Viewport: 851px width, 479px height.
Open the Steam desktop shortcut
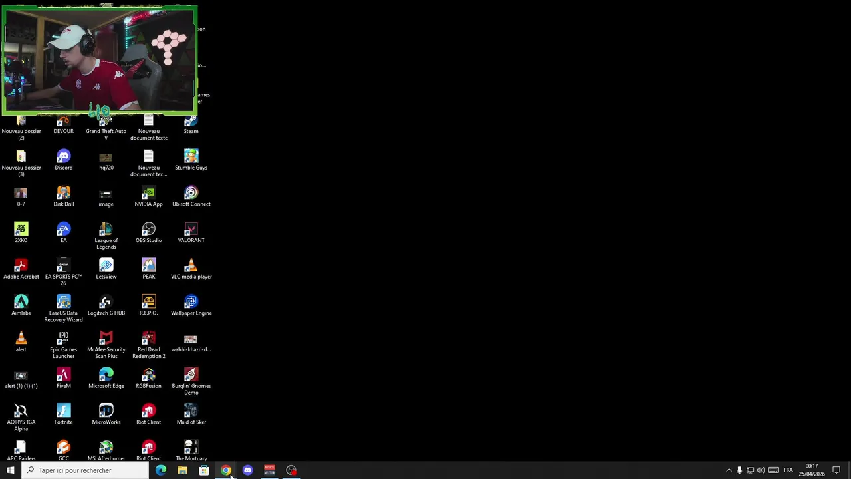[191, 124]
